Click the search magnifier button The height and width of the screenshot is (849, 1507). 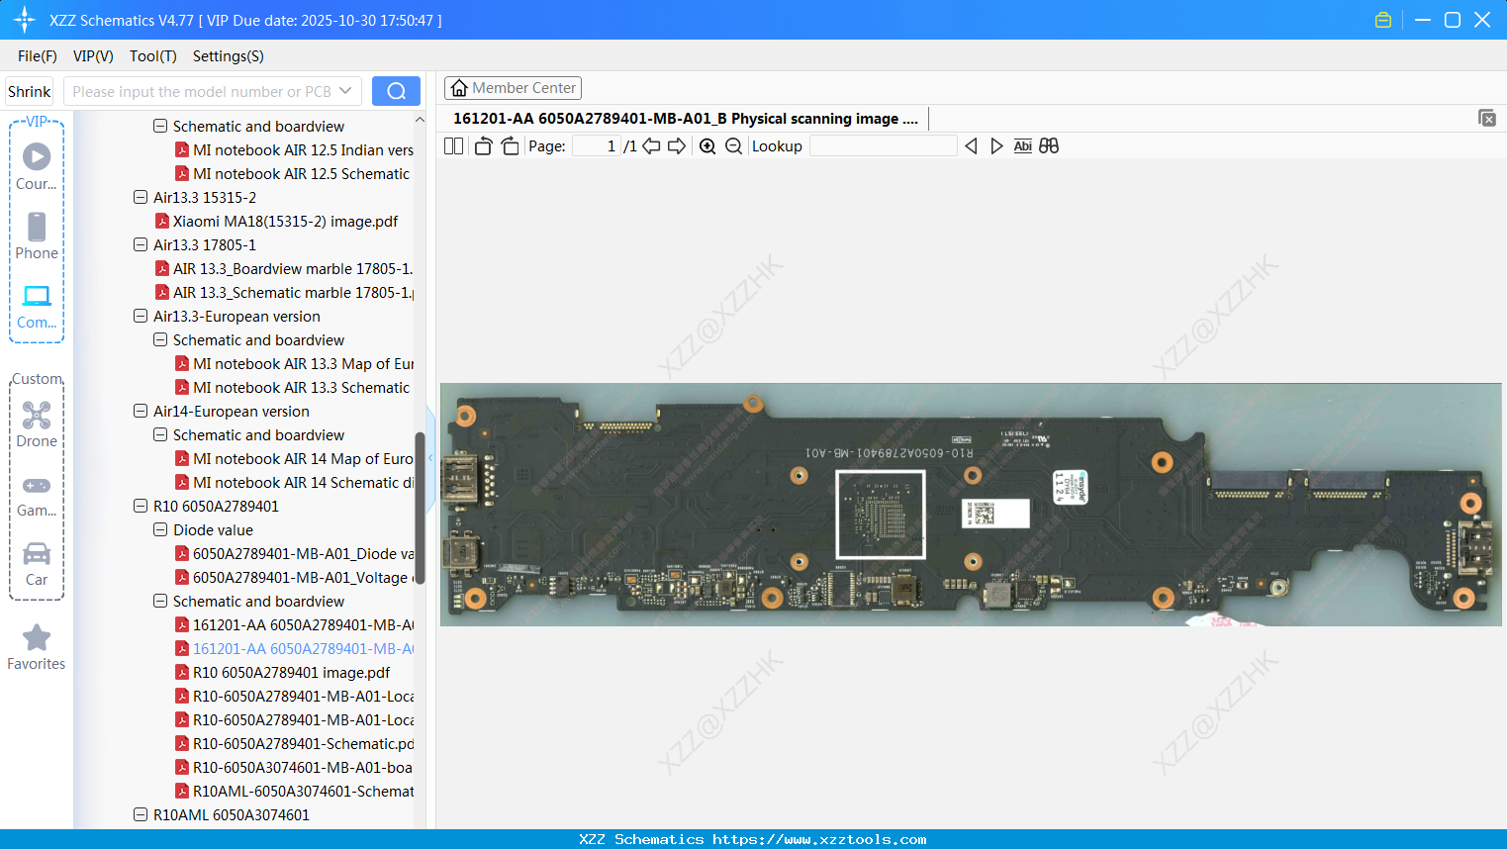(x=396, y=91)
